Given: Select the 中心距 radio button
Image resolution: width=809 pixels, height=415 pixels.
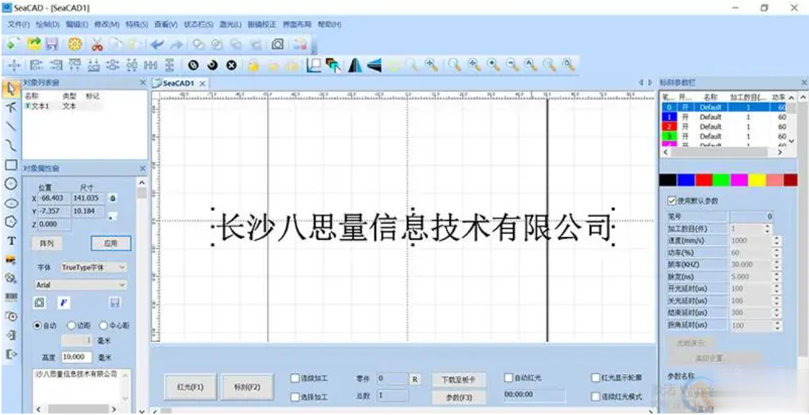Looking at the screenshot, I should click(103, 326).
